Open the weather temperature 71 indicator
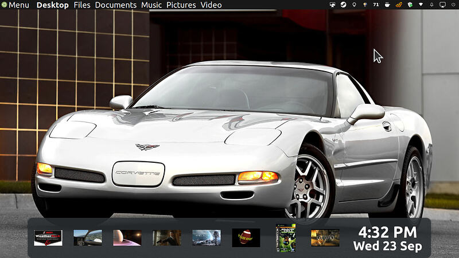The height and width of the screenshot is (258, 459). (376, 5)
